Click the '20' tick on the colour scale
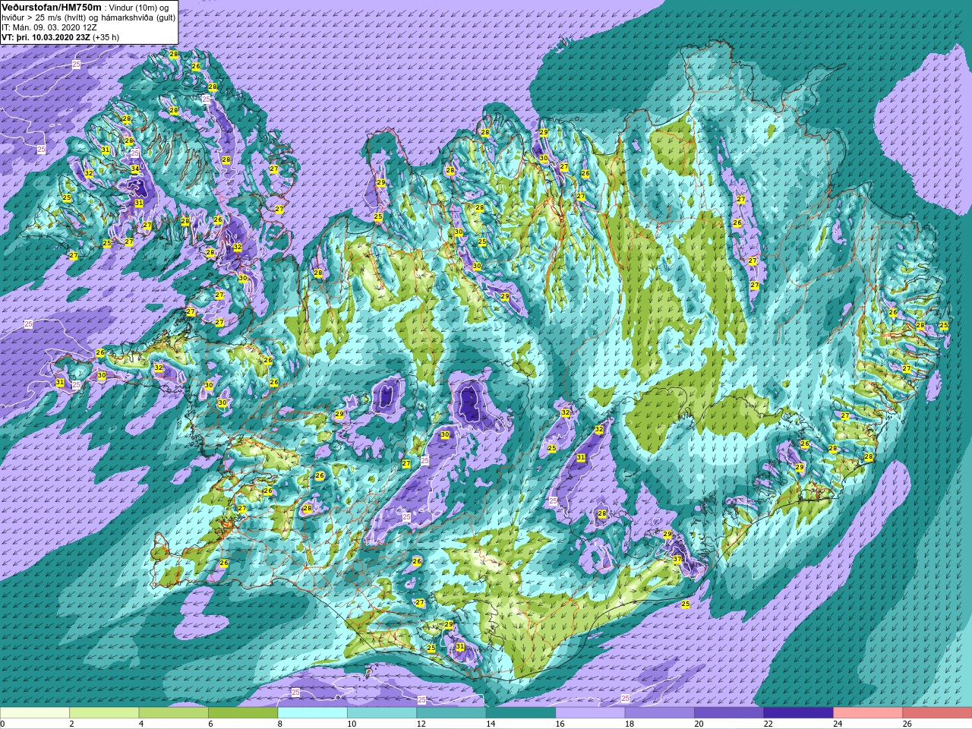Viewport: 972px width, 729px height. [x=699, y=724]
